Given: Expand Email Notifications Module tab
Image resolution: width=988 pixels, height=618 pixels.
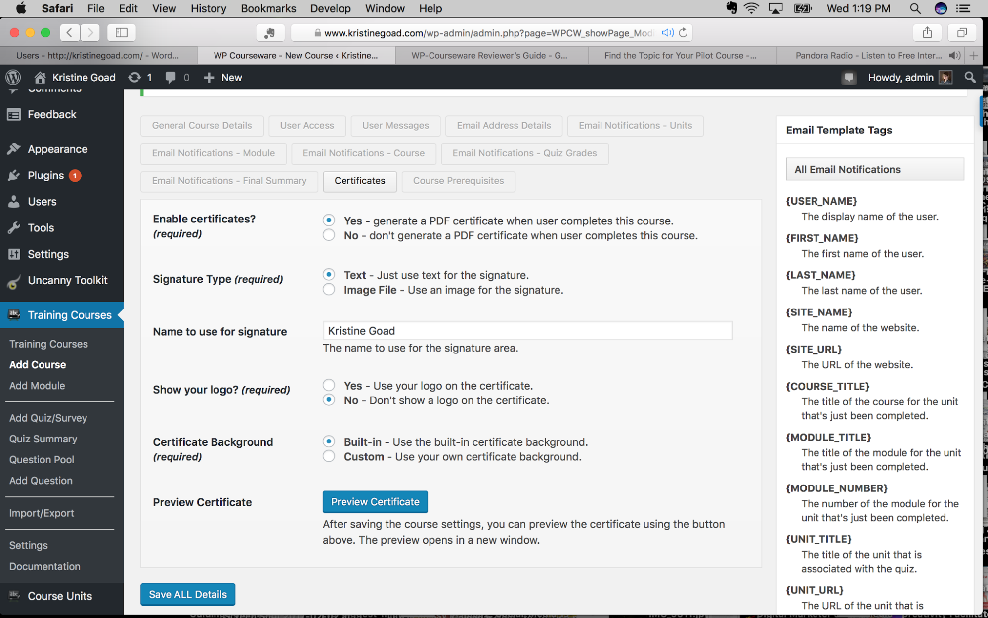Looking at the screenshot, I should [x=215, y=152].
